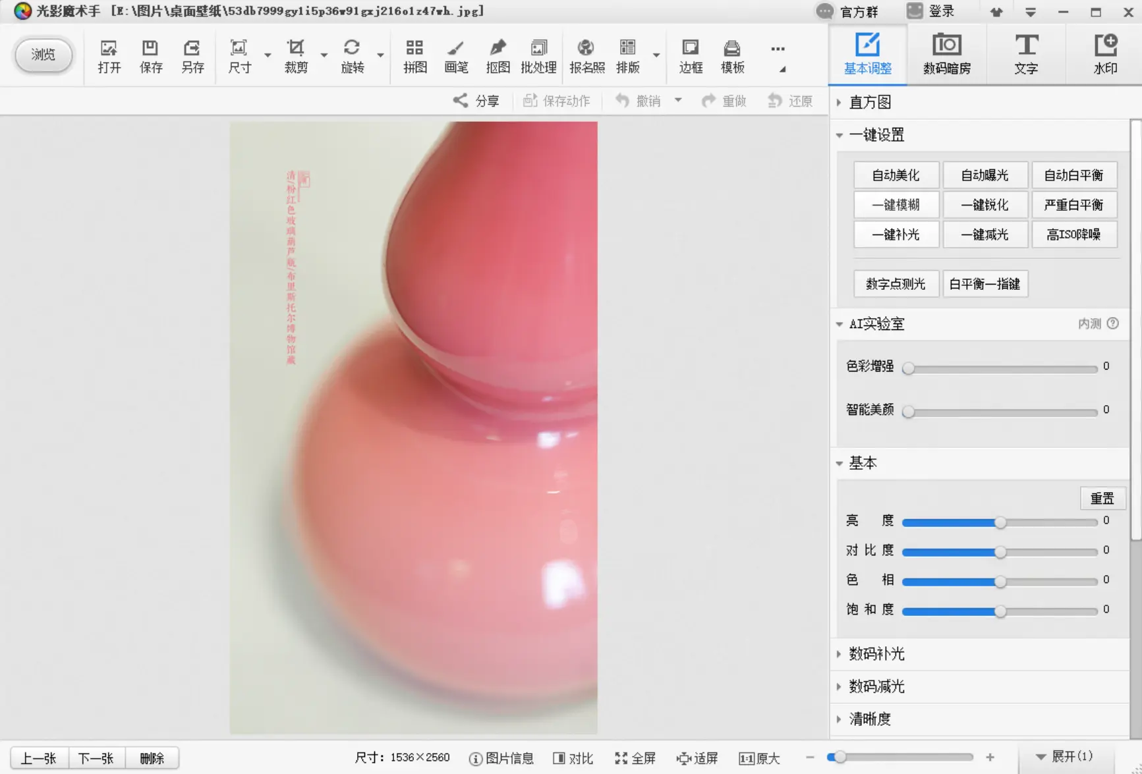Open the 尺寸 dropdown arrow
Viewport: 1142px width, 774px height.
click(x=266, y=56)
